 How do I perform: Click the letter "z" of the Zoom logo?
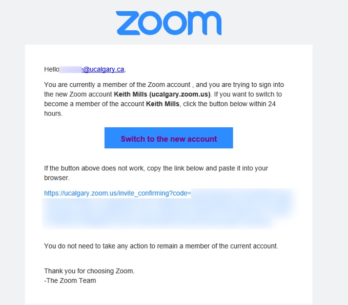128,23
